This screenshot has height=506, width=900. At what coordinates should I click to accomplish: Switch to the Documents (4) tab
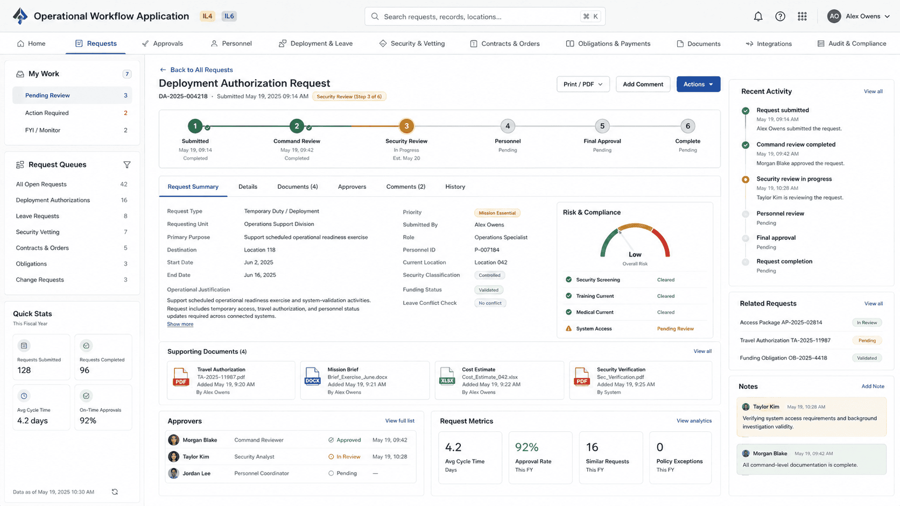(x=298, y=187)
